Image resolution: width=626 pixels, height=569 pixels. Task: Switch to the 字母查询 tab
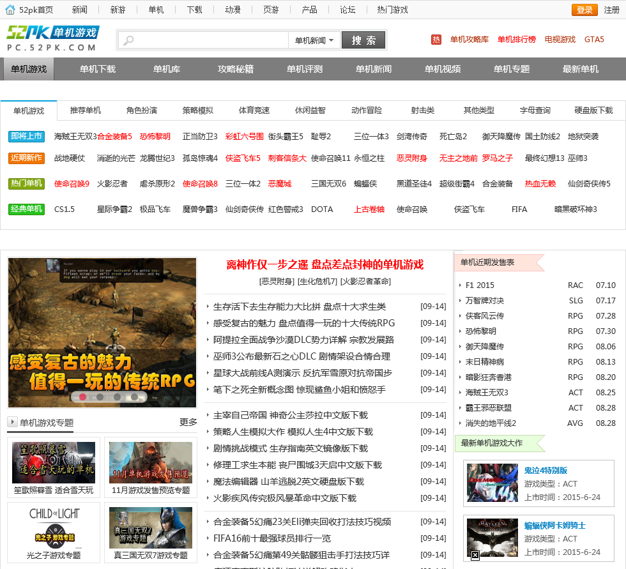(535, 110)
